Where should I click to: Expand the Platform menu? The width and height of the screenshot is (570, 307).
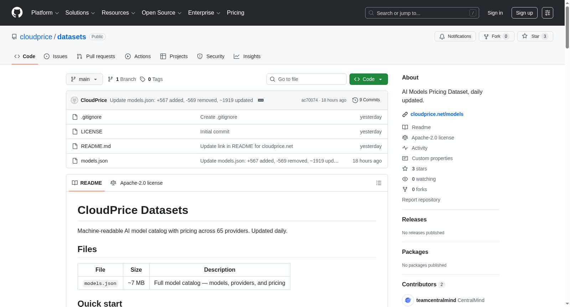[45, 13]
